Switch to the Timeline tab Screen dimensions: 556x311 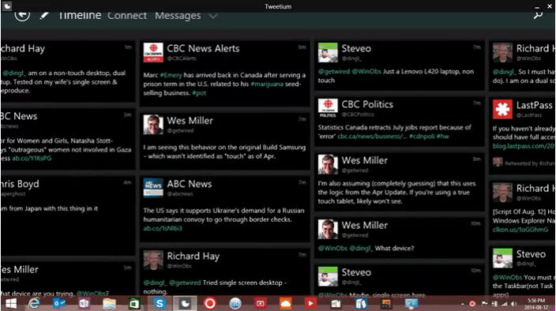(x=80, y=15)
